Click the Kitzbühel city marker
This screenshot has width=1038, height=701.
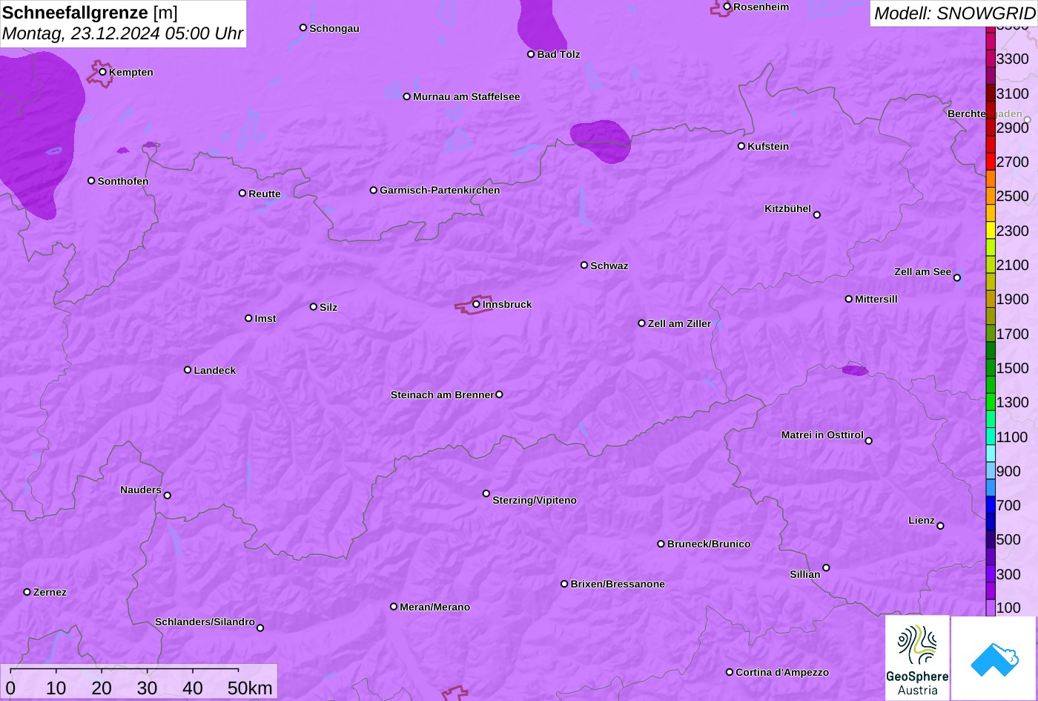pos(817,215)
